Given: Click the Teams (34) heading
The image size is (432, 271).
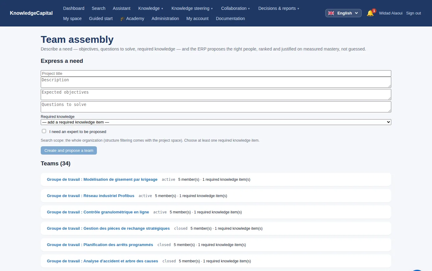Looking at the screenshot, I should tap(56, 164).
